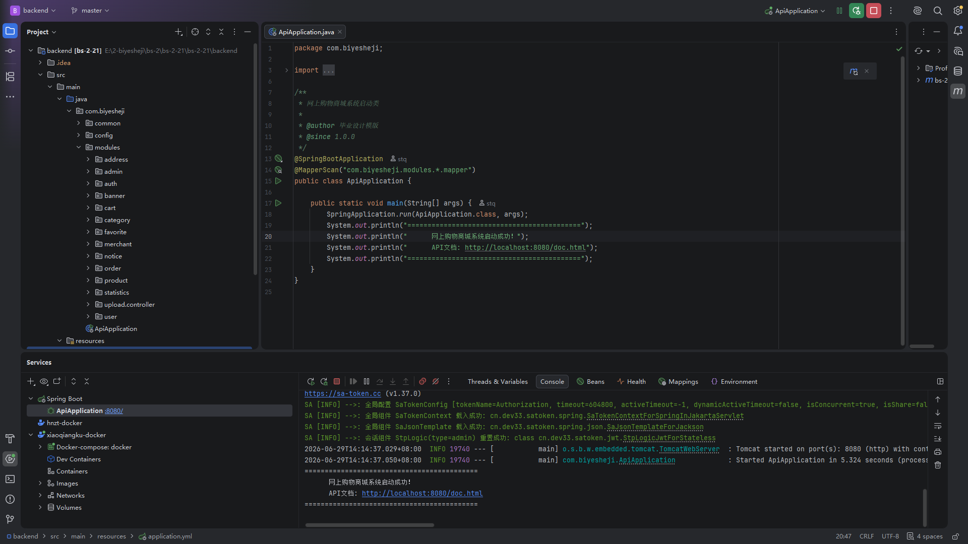Open the Terminal tool window
Viewport: 968px width, 544px height.
[x=10, y=479]
